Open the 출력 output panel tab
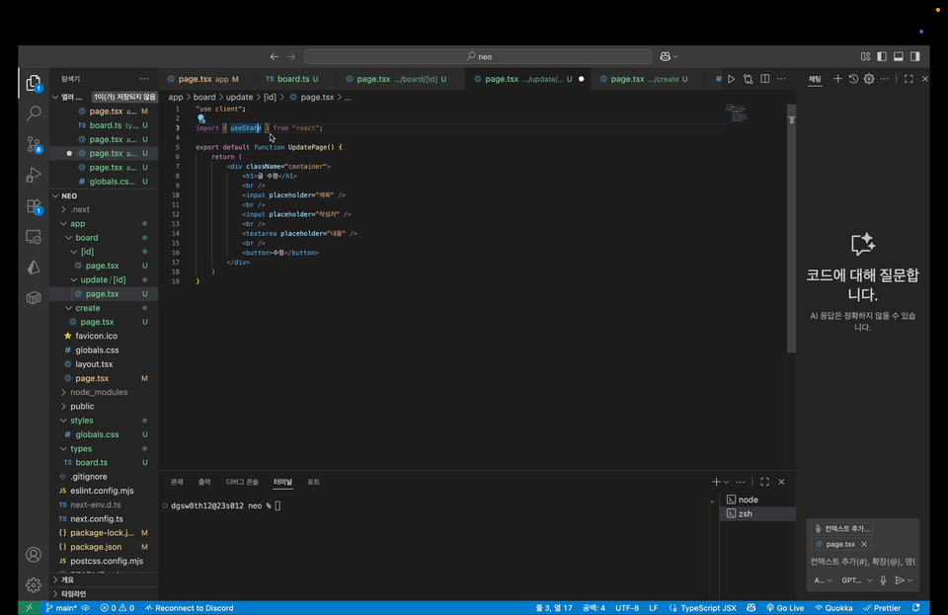The height and width of the screenshot is (615, 948). 204,482
